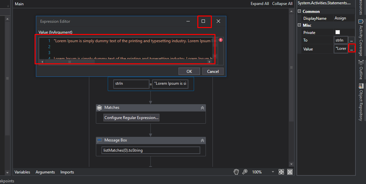Open the Arguments panel tab
This screenshot has height=184, width=366.
[45, 172]
